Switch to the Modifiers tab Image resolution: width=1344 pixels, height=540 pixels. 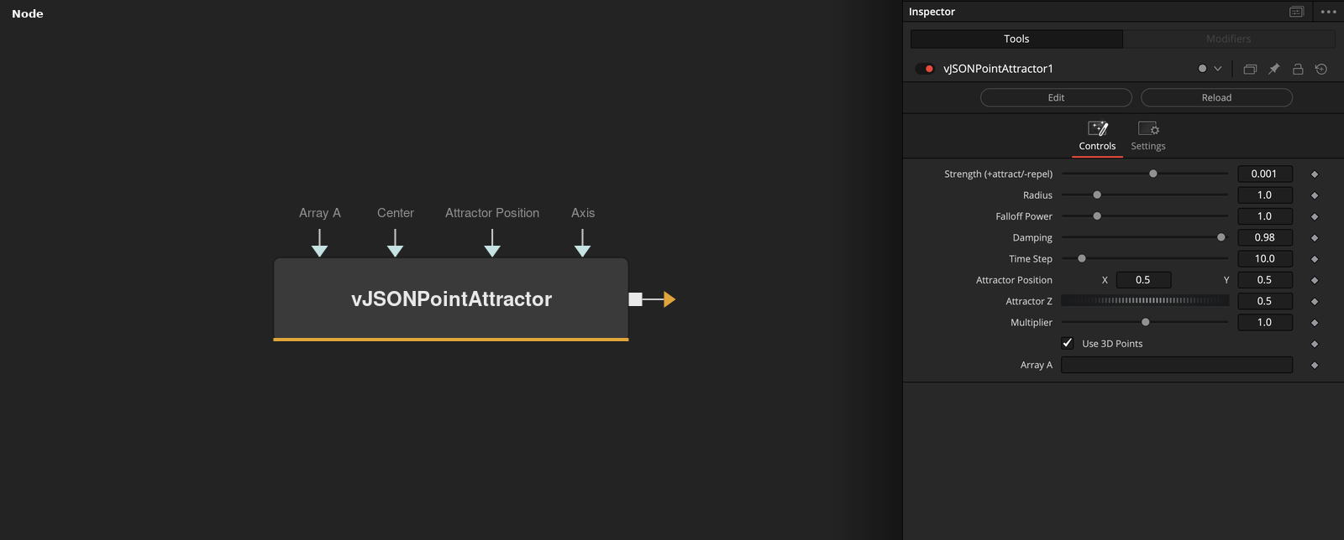(1229, 39)
